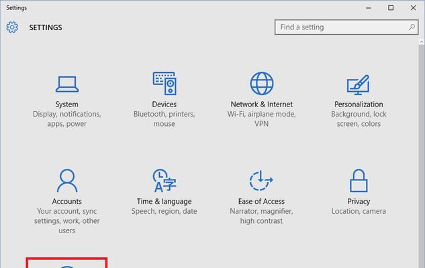Click the search magnifier icon
Image resolution: width=425 pixels, height=268 pixels.
412,27
